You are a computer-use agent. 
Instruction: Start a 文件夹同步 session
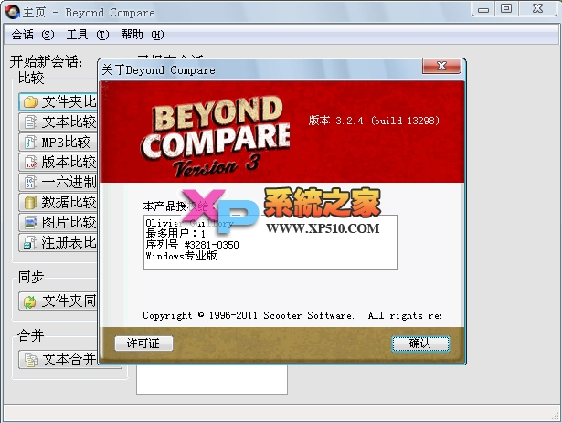[x=58, y=301]
